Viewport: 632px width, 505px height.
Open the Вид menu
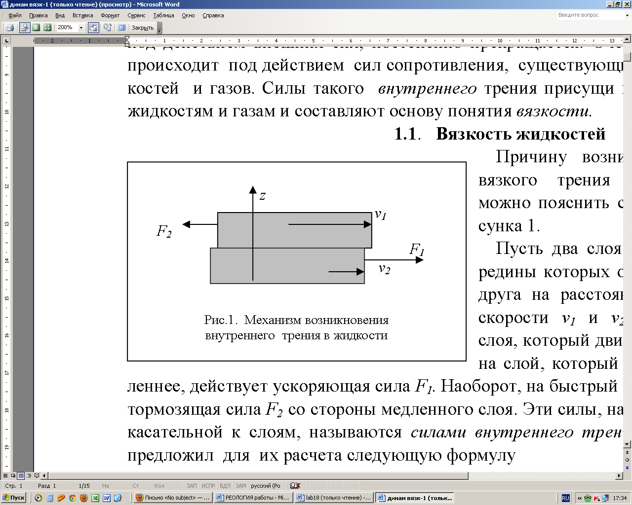(x=60, y=15)
